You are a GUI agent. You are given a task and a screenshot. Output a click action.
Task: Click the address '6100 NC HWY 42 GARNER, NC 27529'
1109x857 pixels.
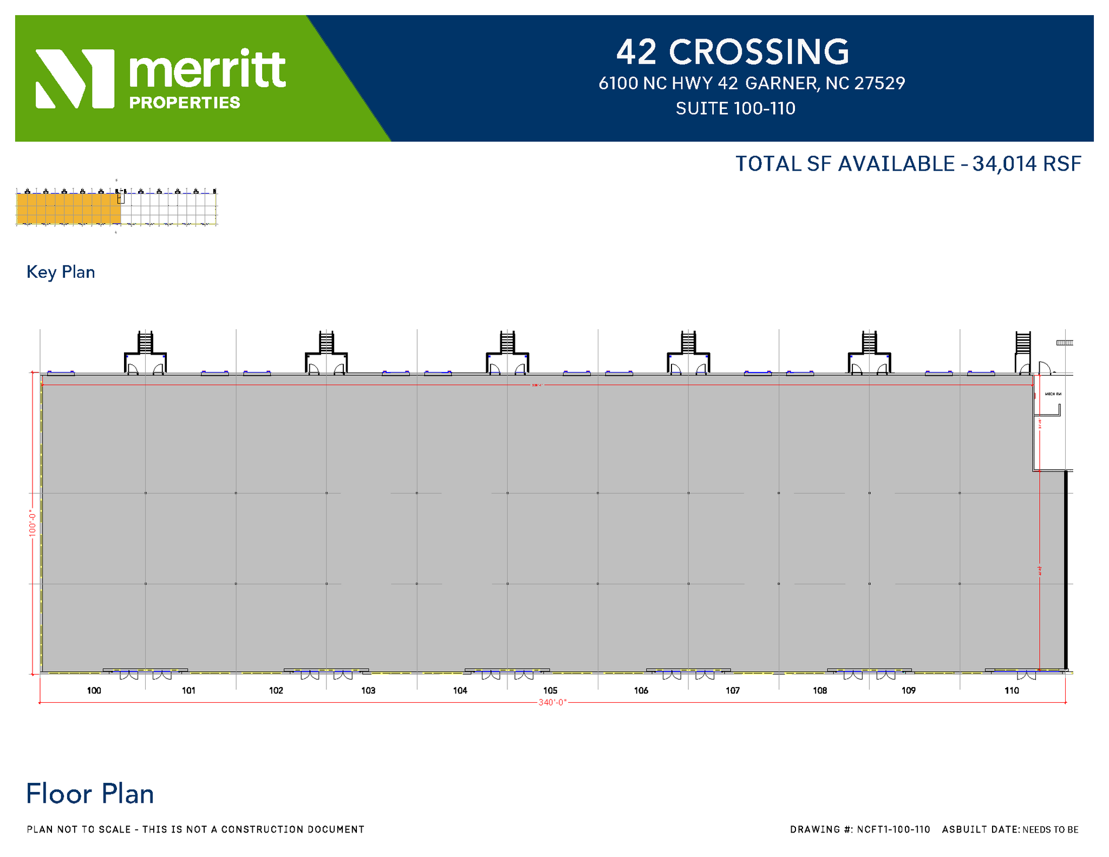[752, 83]
